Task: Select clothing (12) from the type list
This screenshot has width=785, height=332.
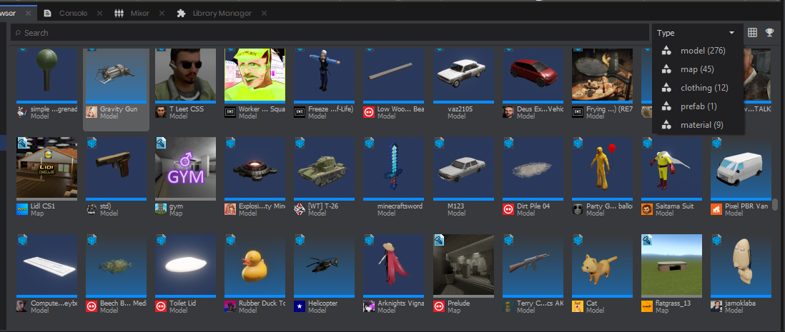Action: coord(698,88)
